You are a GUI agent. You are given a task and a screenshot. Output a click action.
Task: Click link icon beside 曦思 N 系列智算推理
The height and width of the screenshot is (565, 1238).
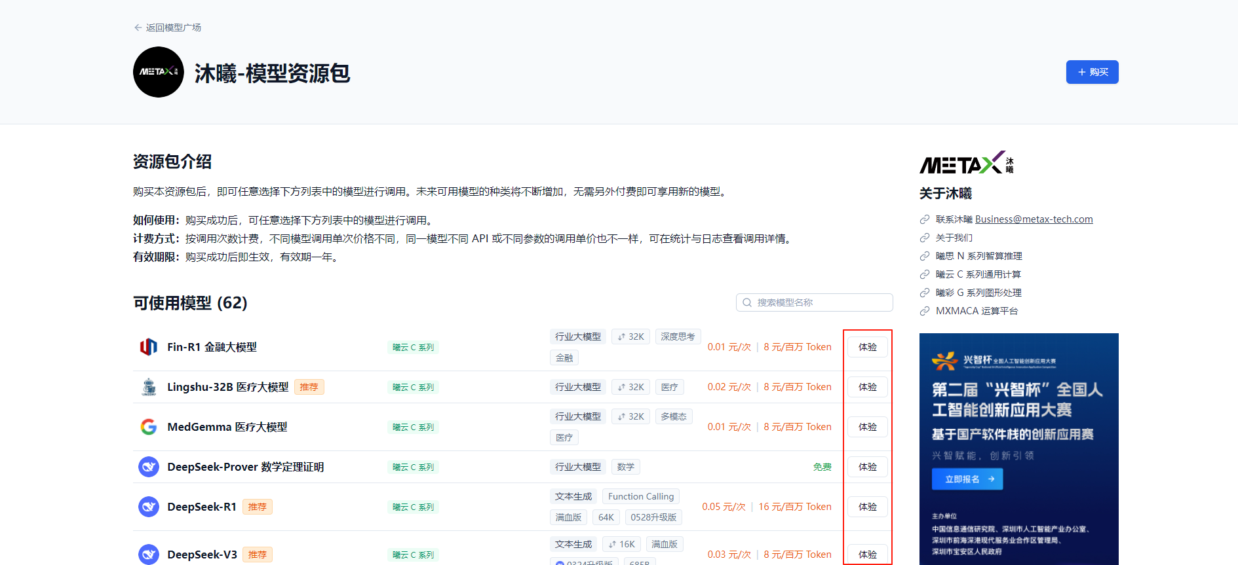pyautogui.click(x=925, y=256)
